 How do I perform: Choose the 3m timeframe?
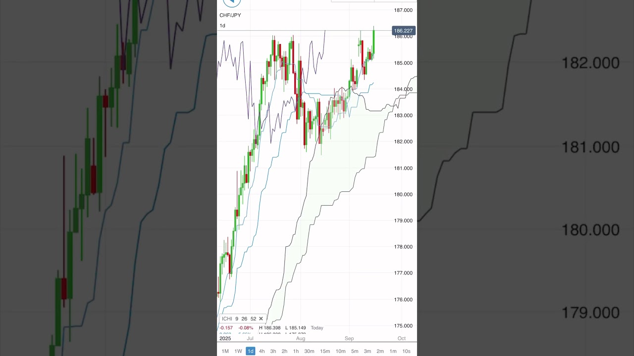[368, 351]
